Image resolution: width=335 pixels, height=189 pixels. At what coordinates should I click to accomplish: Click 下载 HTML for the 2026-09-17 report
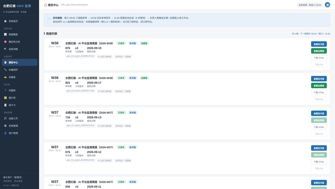click(319, 92)
